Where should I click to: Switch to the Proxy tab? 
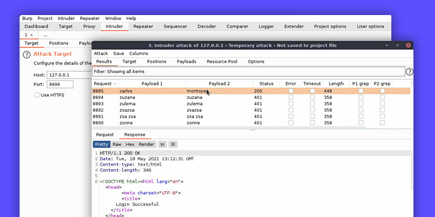click(89, 26)
